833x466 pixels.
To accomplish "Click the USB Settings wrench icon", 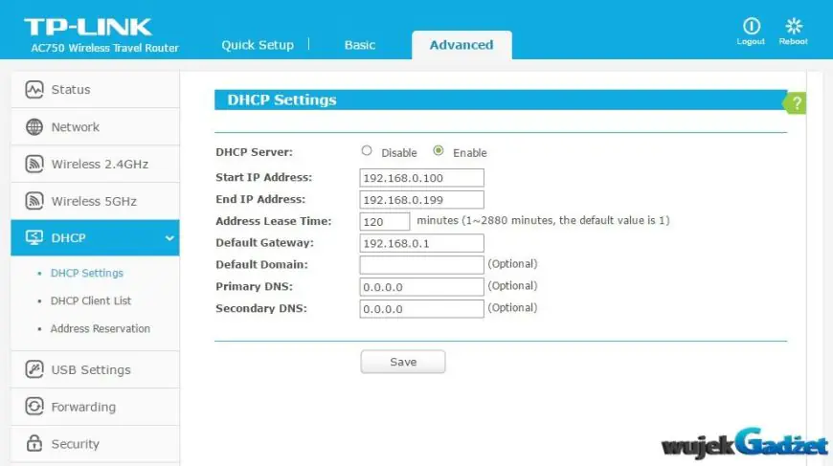I will tap(34, 369).
